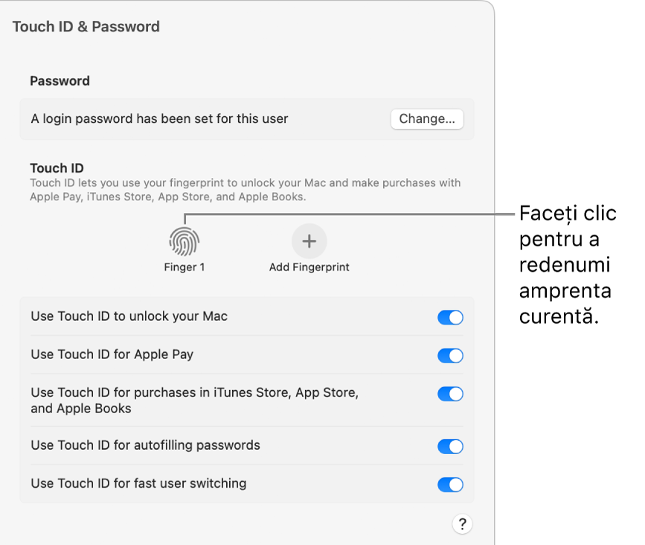Click the Finger 1 label to rename it
Viewport: 645px width, 545px height.
pyautogui.click(x=184, y=267)
